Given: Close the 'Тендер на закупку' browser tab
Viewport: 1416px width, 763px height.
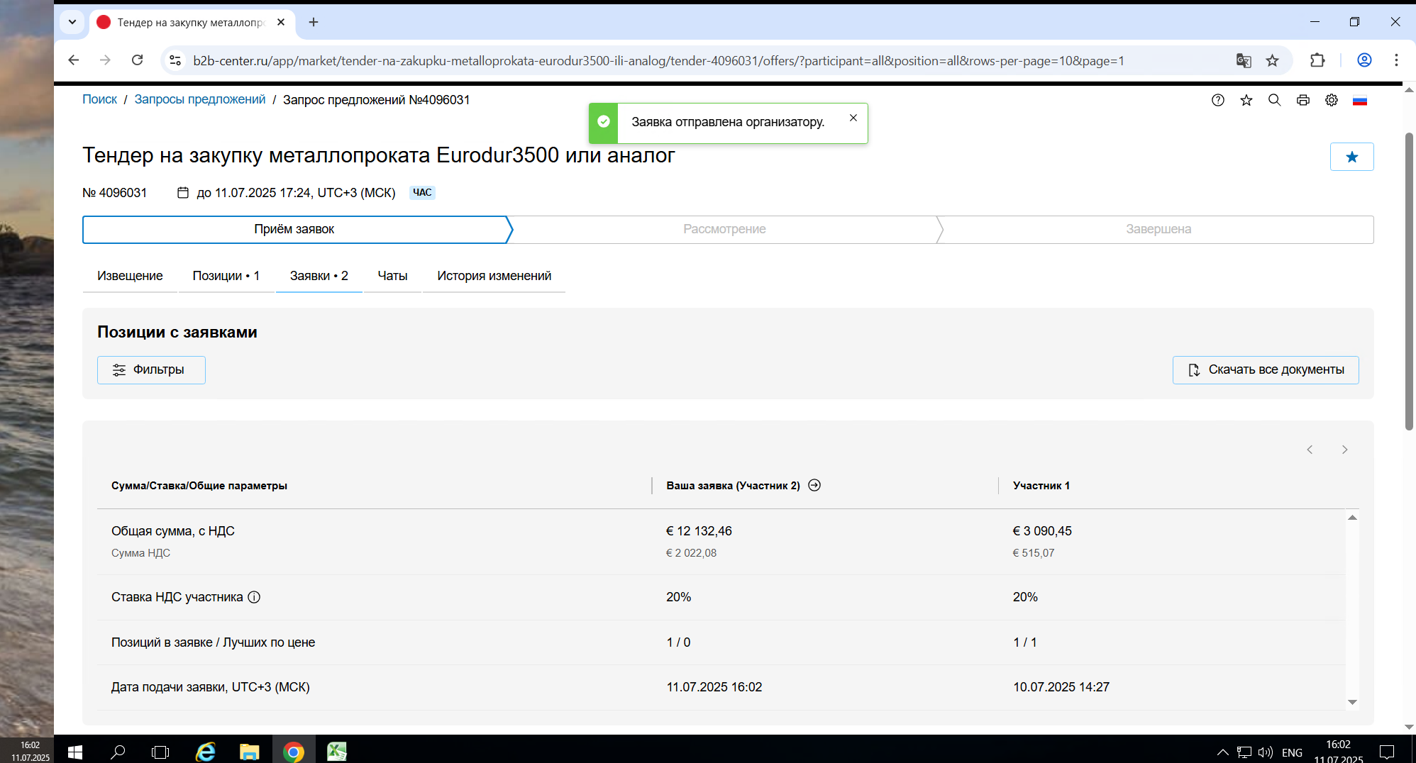Looking at the screenshot, I should click(x=281, y=22).
